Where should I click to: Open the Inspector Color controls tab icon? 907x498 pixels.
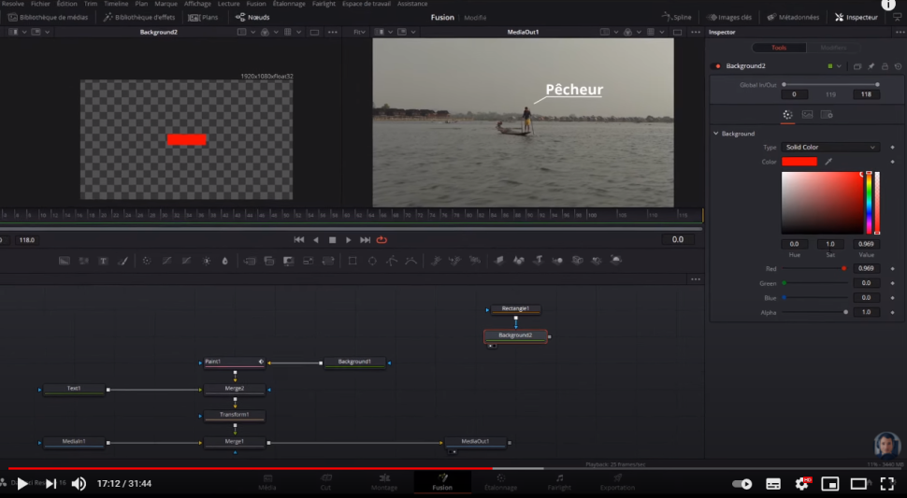(787, 114)
